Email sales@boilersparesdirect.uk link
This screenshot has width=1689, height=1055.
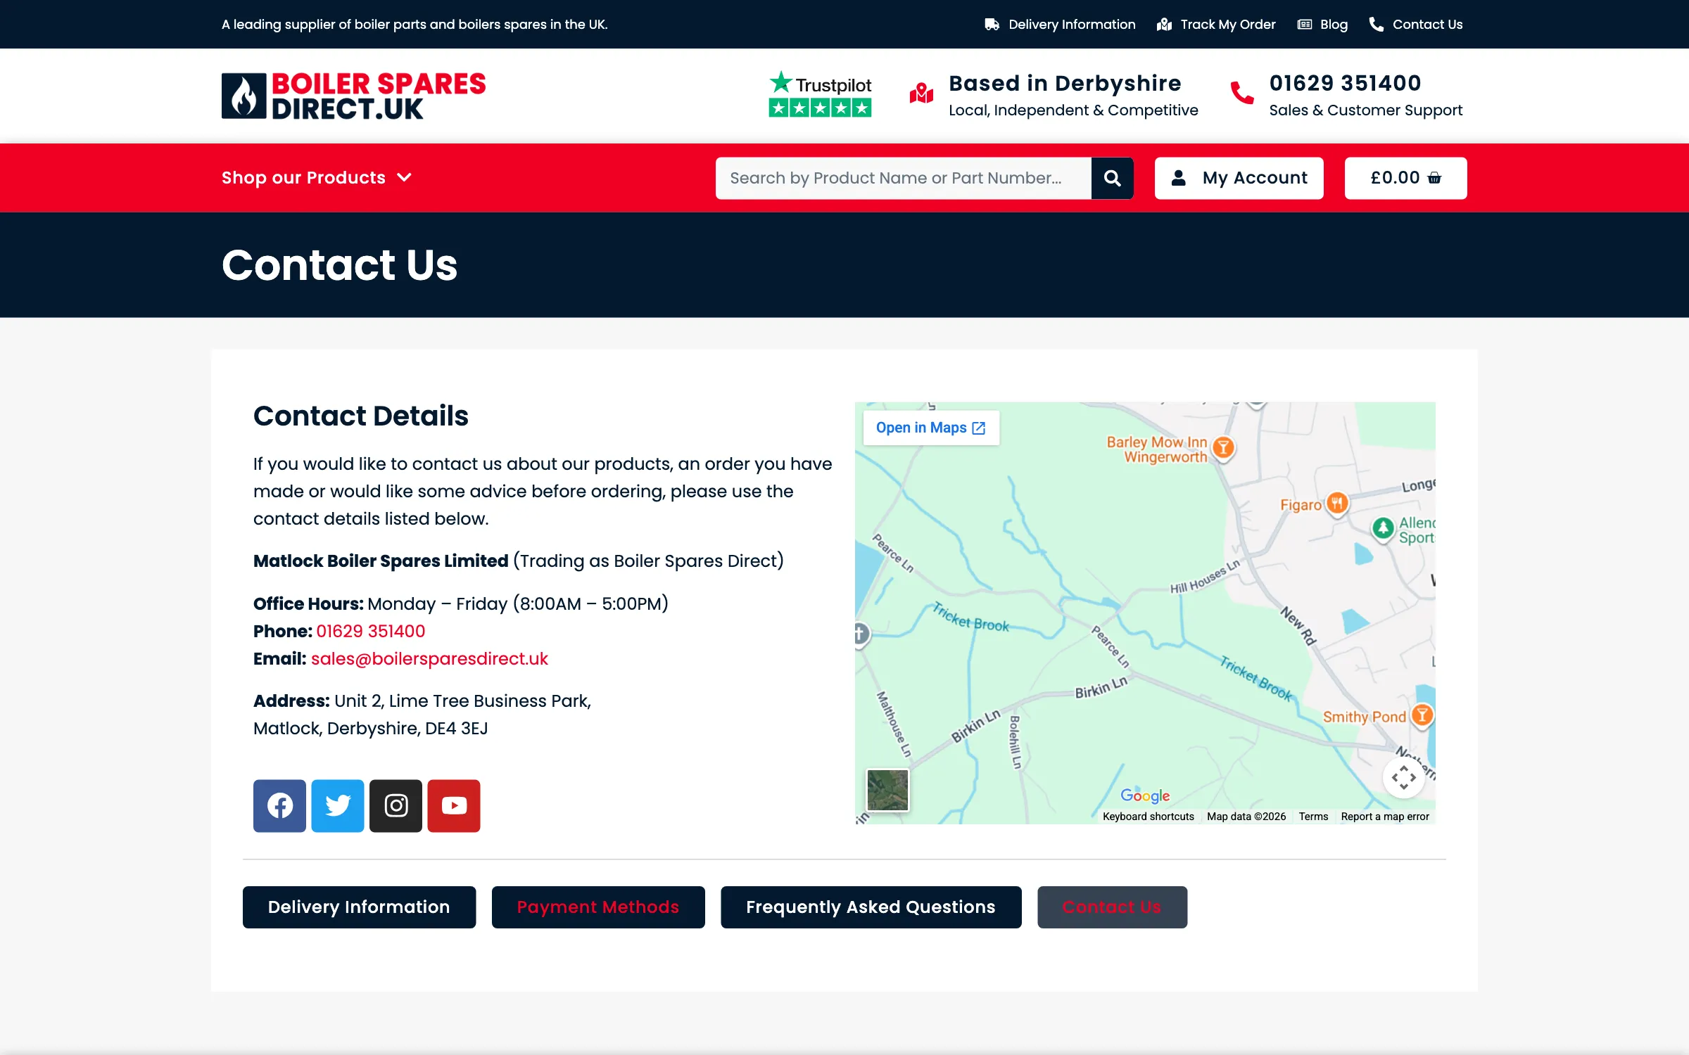429,658
